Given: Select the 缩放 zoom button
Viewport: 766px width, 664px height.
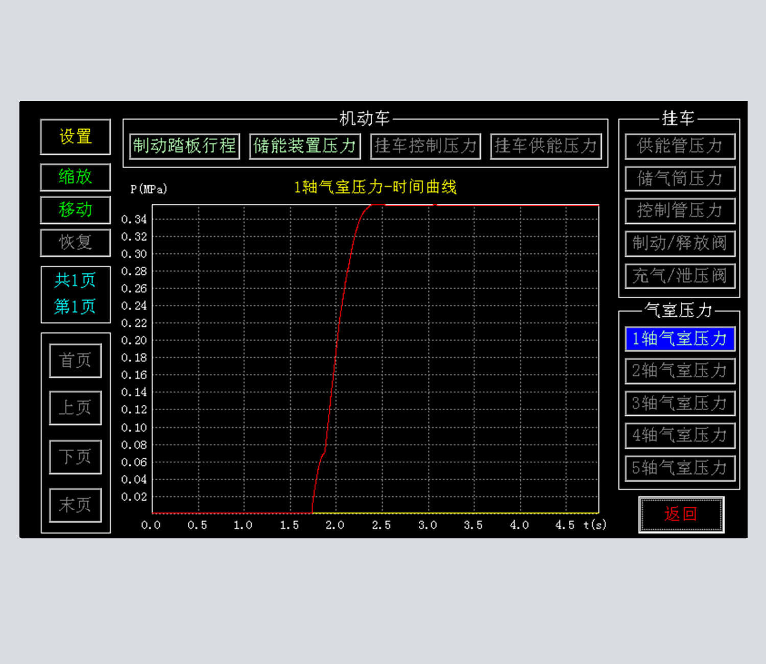Looking at the screenshot, I should coord(76,177).
